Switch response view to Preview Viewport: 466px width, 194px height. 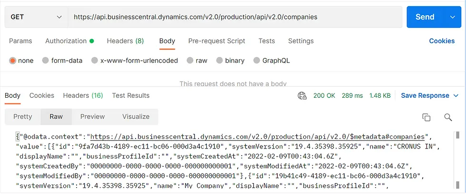(92, 117)
